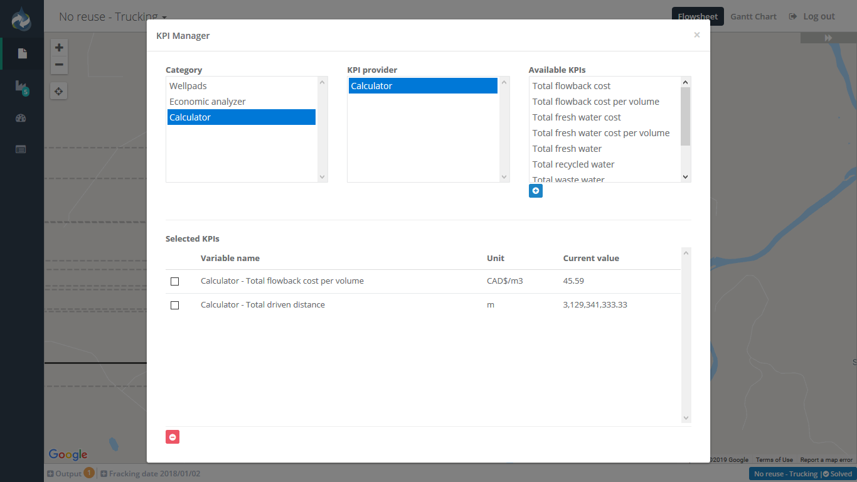Click the Available KPIs list scrollbar down arrow
The width and height of the screenshot is (857, 482).
pyautogui.click(x=685, y=177)
